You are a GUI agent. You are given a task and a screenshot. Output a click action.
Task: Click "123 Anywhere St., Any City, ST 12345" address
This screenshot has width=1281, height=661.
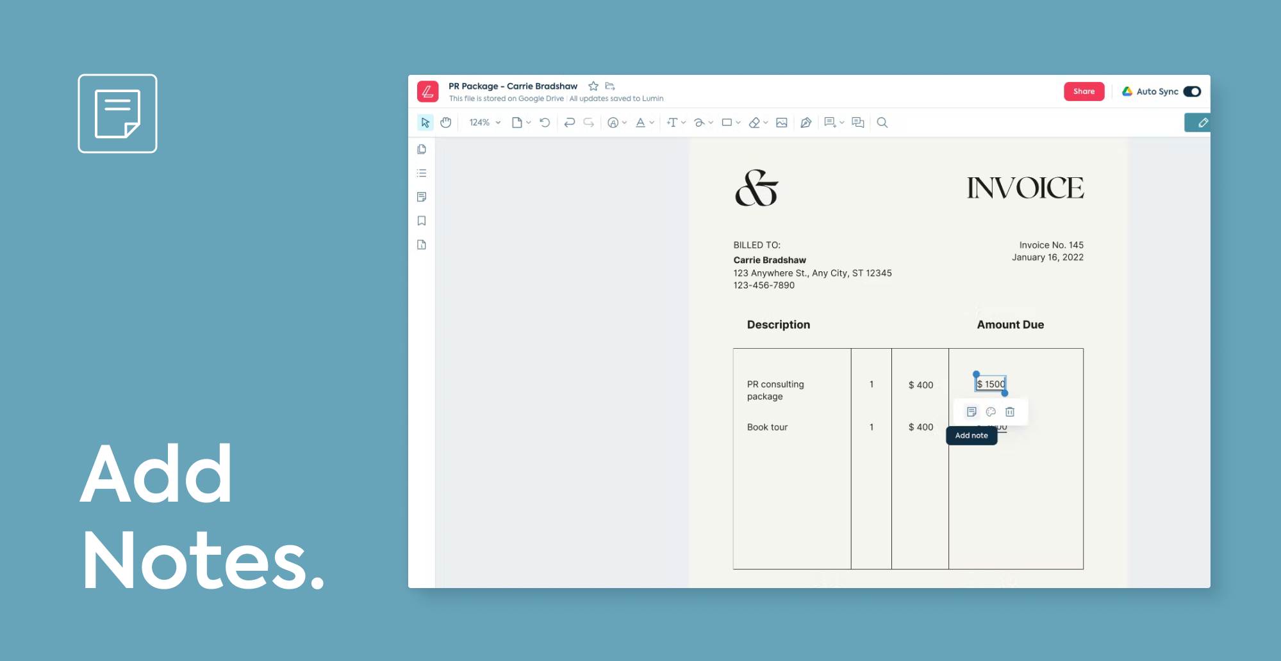tap(813, 273)
